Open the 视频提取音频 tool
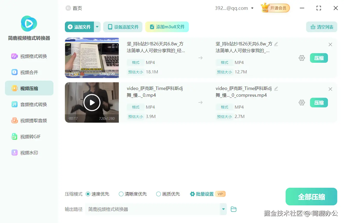Screen dimensions: 344x223 (29, 120)
